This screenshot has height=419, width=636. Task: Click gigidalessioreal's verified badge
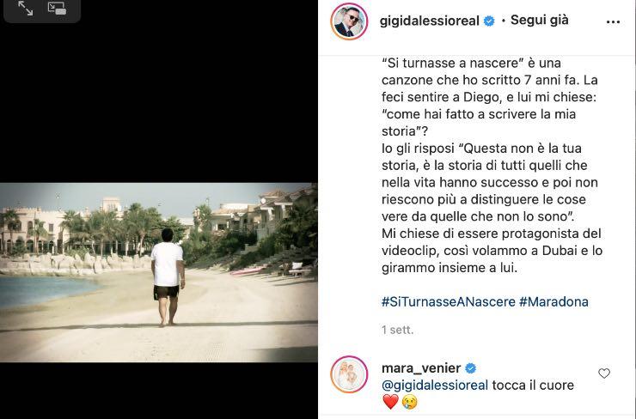(489, 21)
